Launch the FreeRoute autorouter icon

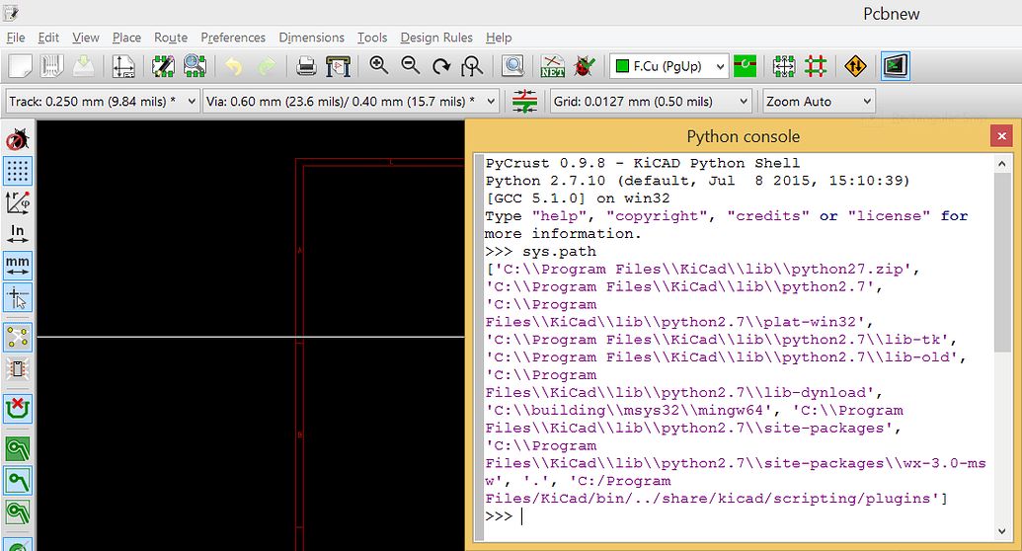click(x=855, y=66)
